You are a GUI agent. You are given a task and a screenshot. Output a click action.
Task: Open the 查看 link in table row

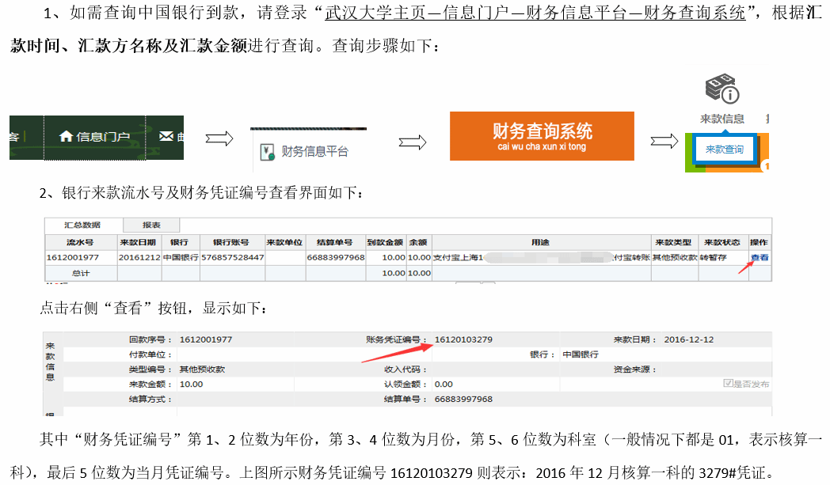[x=760, y=257]
